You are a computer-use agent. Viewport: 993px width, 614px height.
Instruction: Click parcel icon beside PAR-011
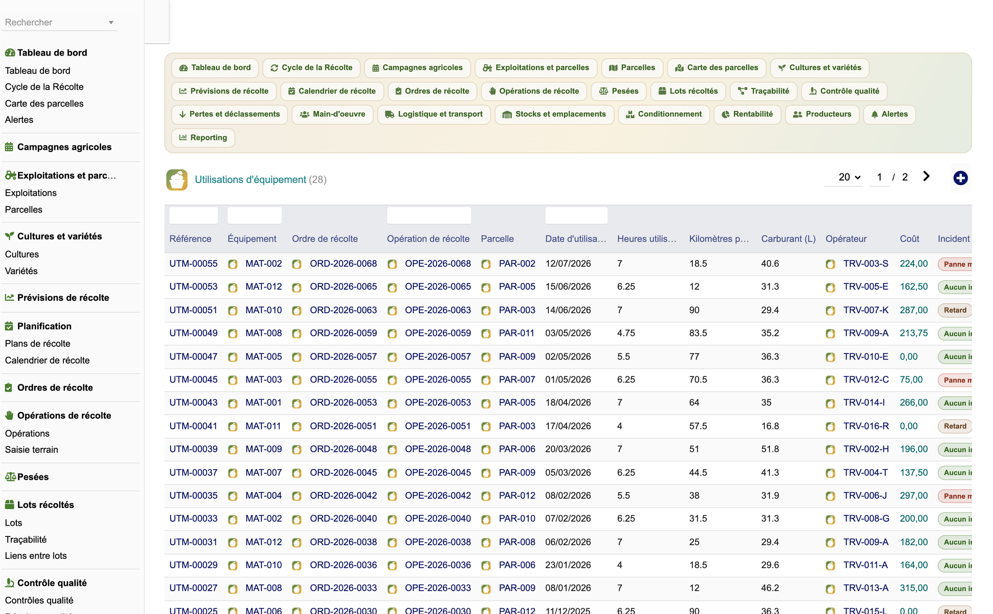click(x=486, y=334)
